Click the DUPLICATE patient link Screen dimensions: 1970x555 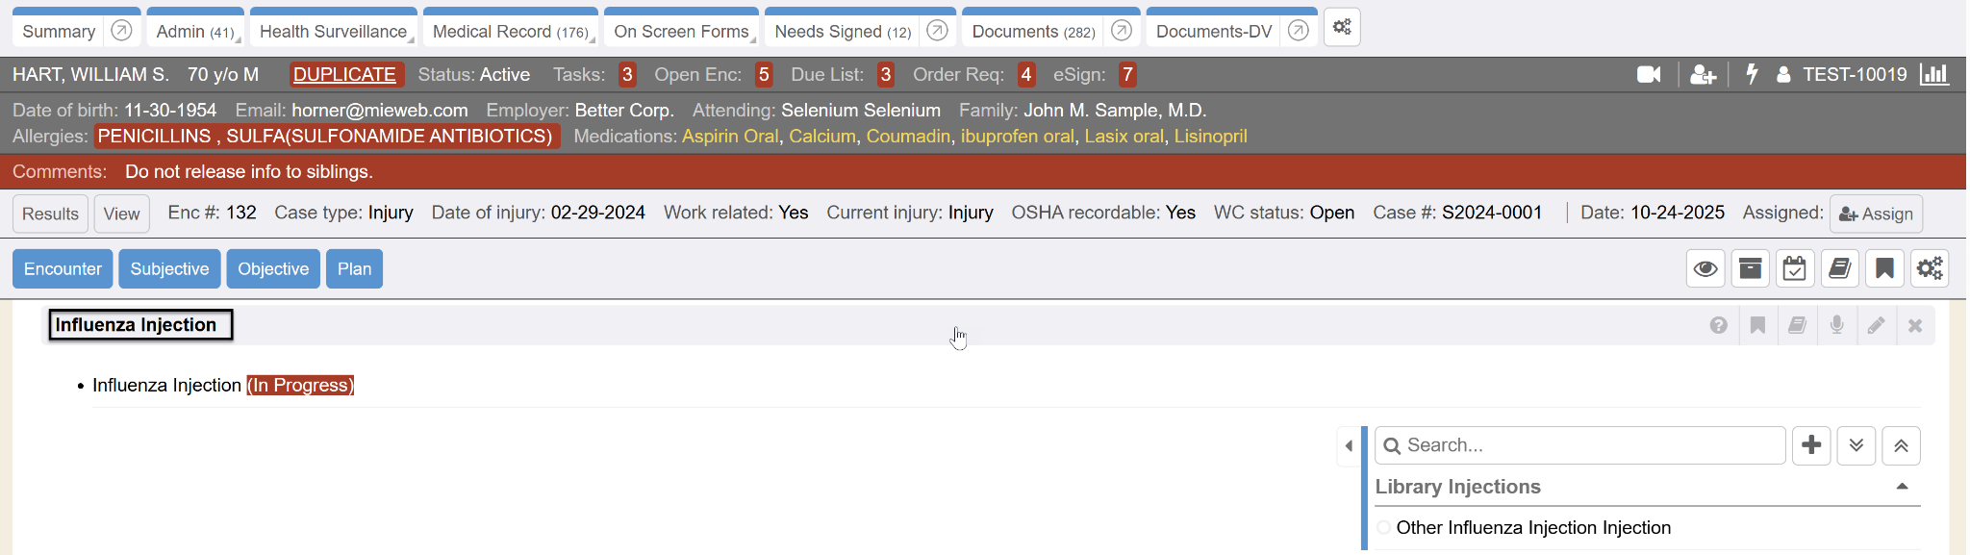click(x=344, y=74)
